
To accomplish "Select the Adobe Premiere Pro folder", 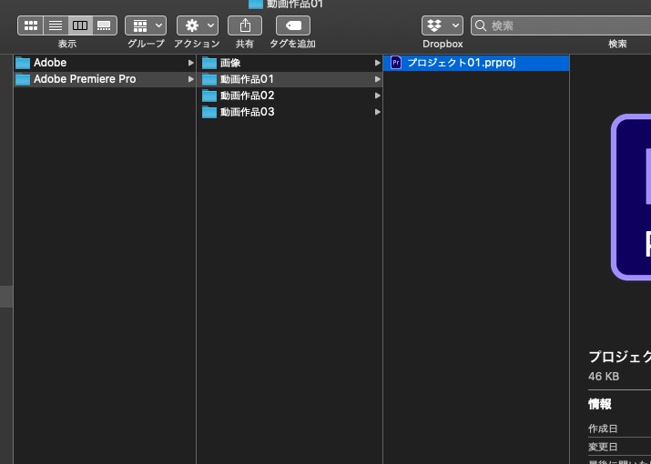I will point(84,79).
